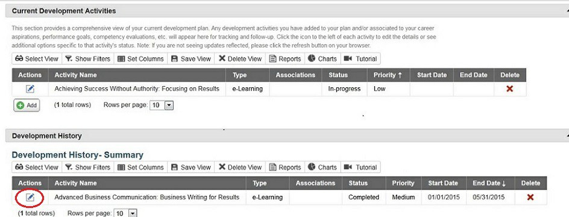The image size is (569, 217).
Task: Collapse the Development History section
Action: point(567,136)
